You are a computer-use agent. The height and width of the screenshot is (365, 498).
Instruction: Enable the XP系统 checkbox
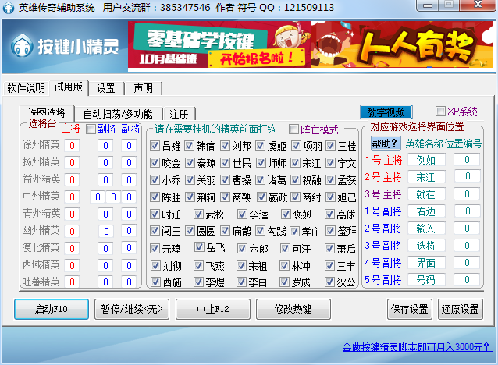[x=440, y=112]
